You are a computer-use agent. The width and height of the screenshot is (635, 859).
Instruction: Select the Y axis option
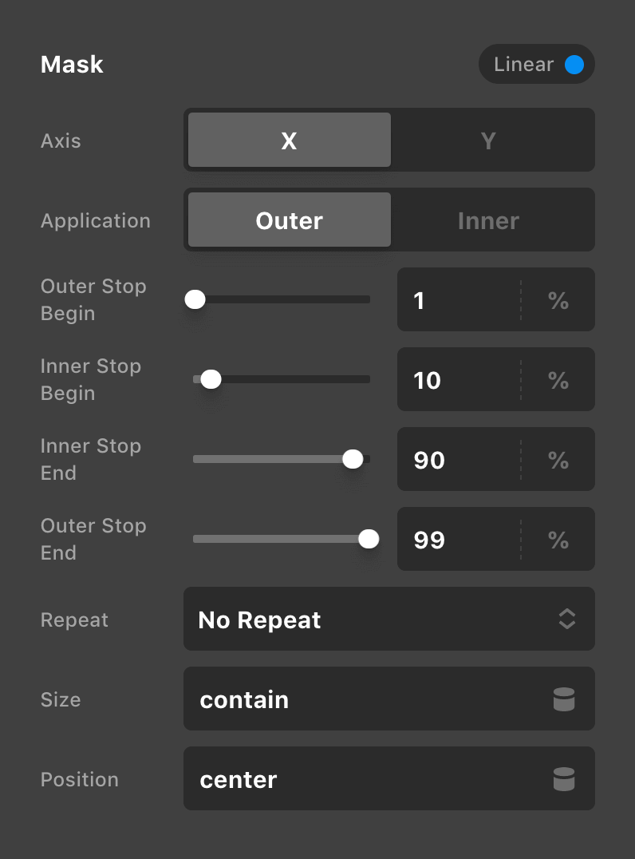pyautogui.click(x=489, y=141)
